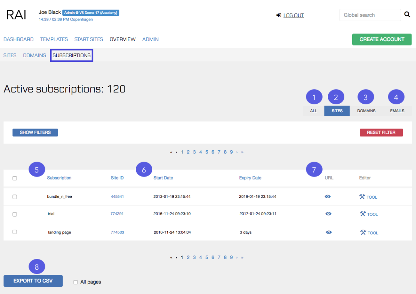This screenshot has width=416, height=294.
Task: Select the ALL subscriptions filter tab
Action: 314,111
